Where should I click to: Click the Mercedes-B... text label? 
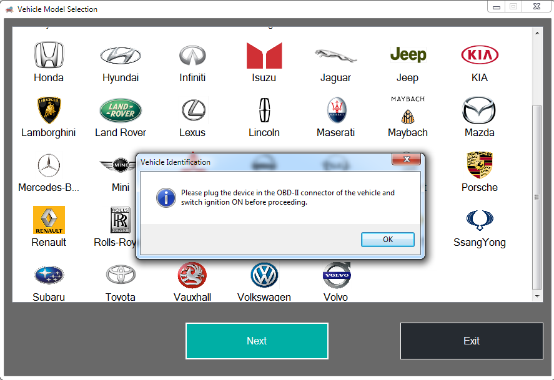pos(49,187)
